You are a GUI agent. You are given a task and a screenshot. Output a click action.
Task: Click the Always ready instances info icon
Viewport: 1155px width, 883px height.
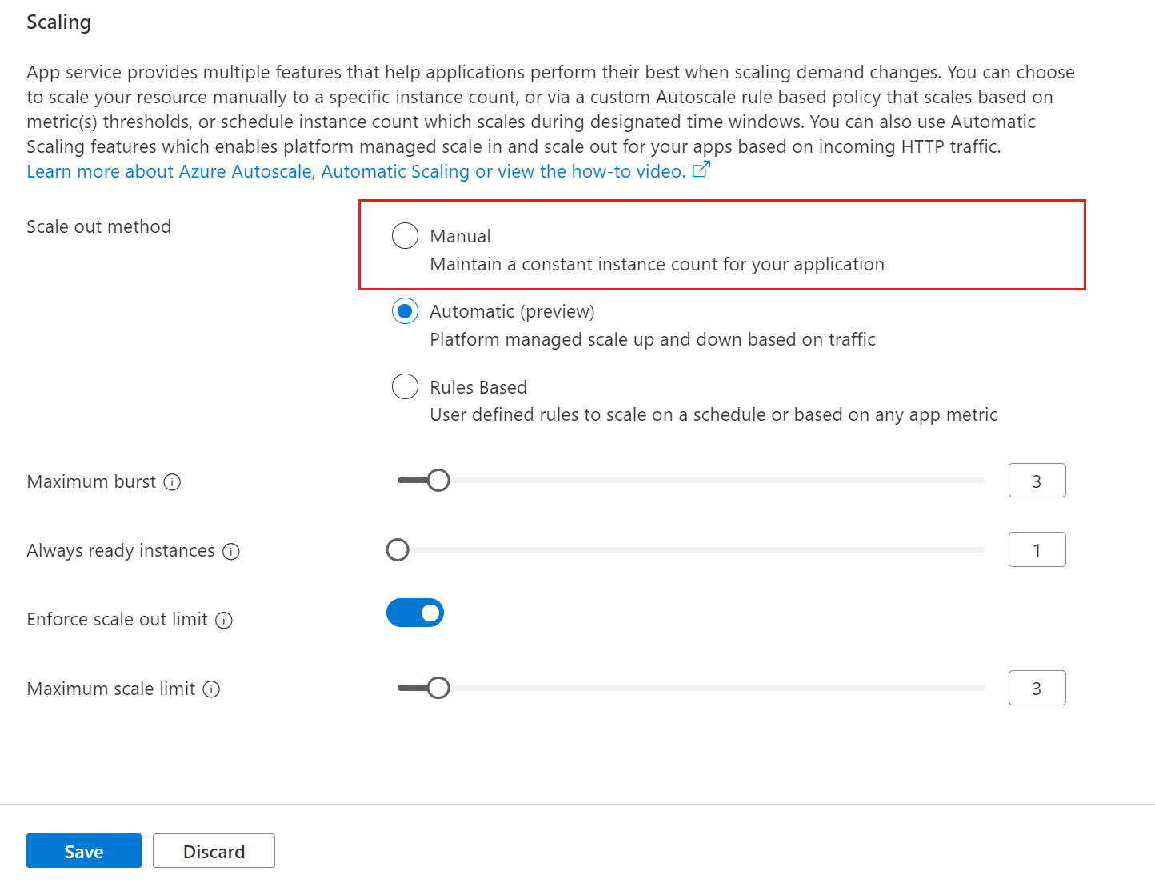click(231, 552)
